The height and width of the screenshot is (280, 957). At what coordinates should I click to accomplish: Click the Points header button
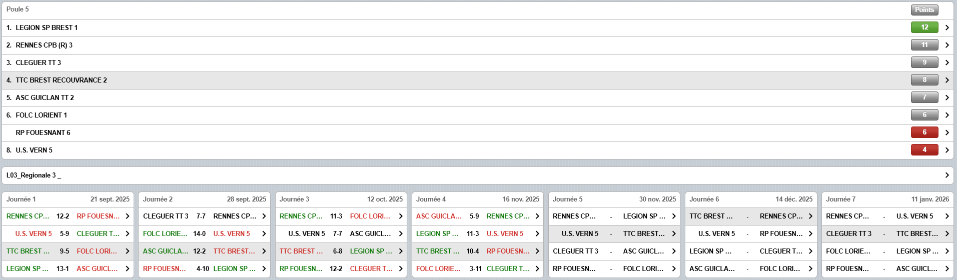(924, 9)
